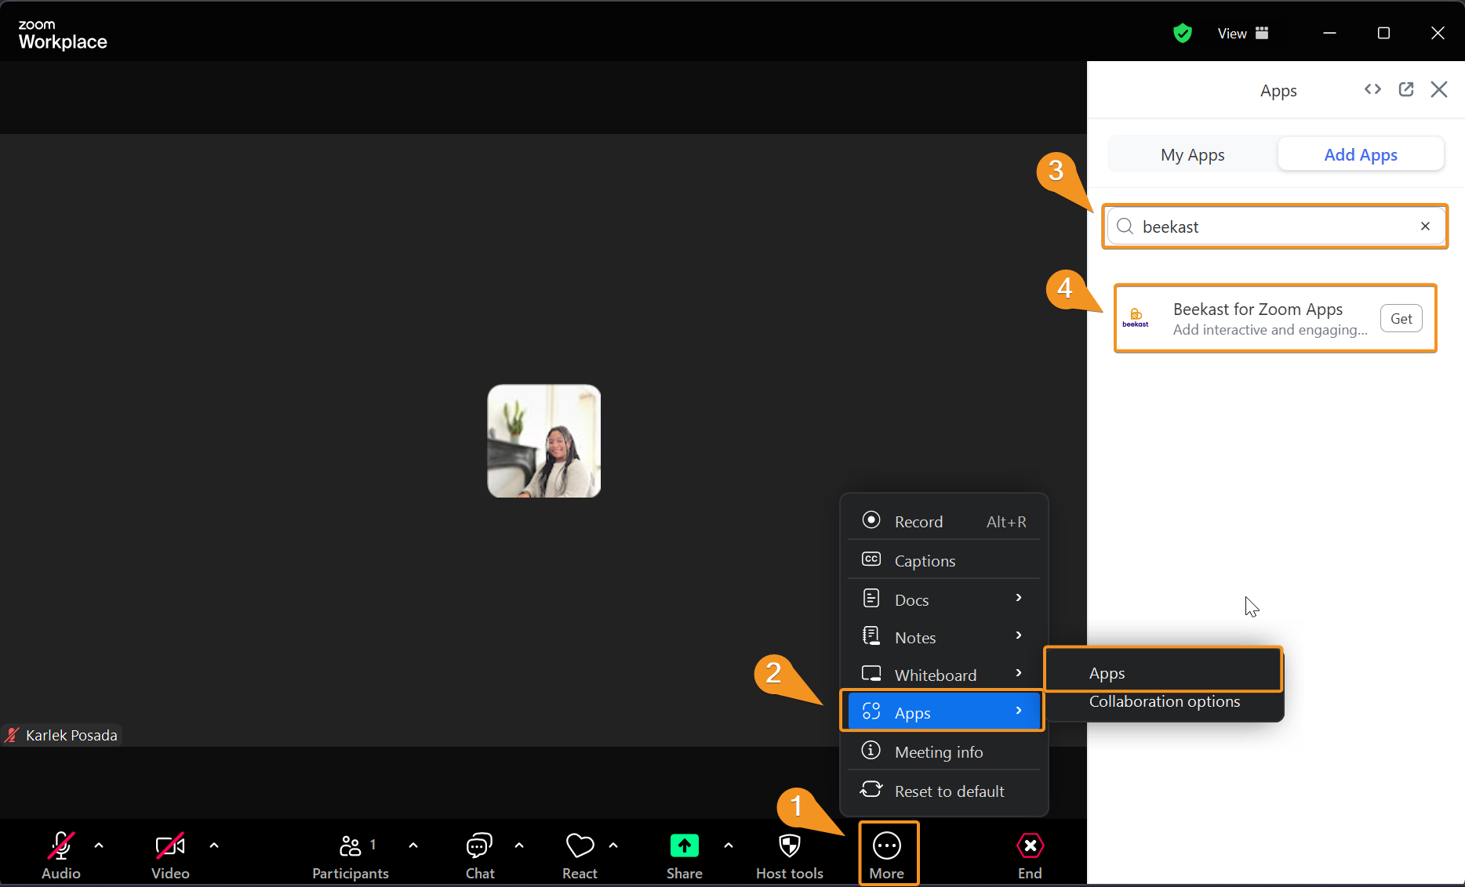The width and height of the screenshot is (1465, 887).
Task: Open Meeting info from the menu
Action: click(944, 751)
